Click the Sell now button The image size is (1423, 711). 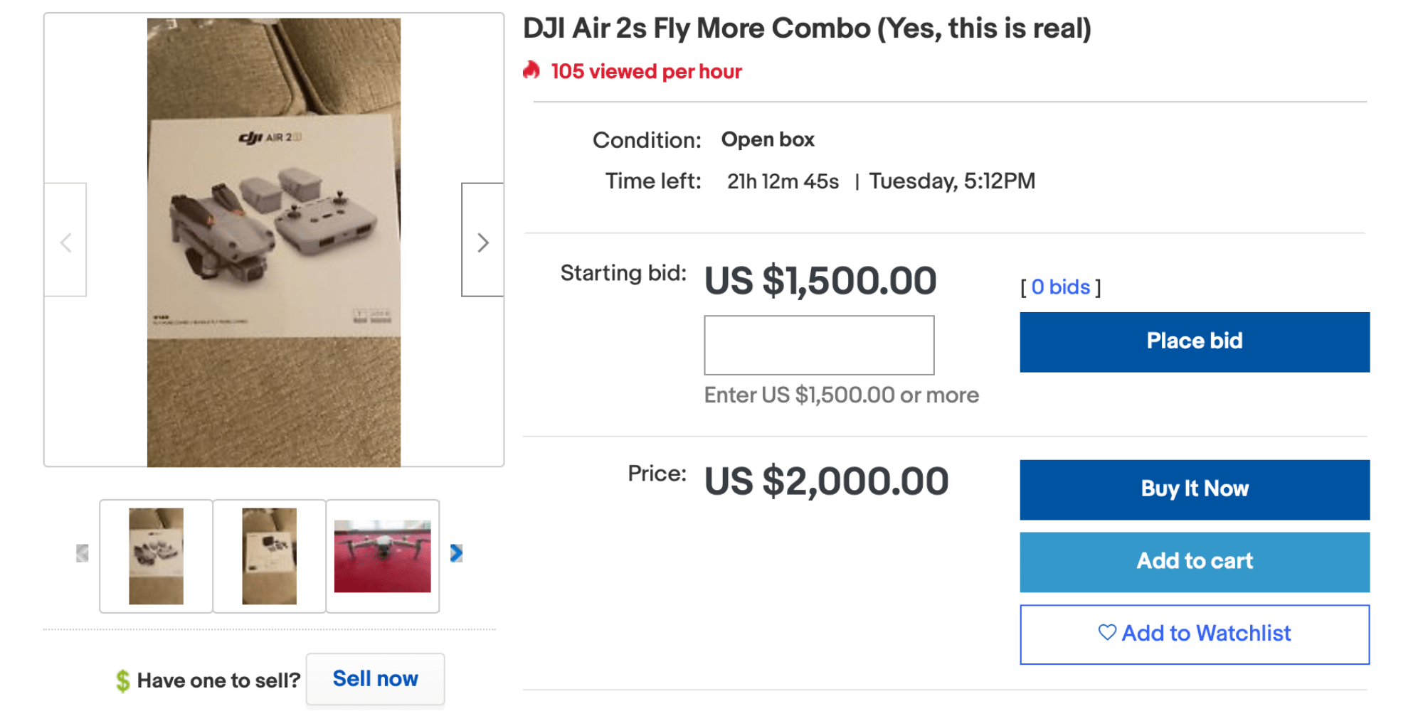click(x=375, y=679)
